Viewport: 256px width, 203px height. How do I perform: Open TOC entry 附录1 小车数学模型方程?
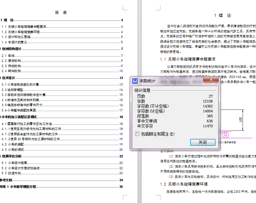click(x=62, y=187)
